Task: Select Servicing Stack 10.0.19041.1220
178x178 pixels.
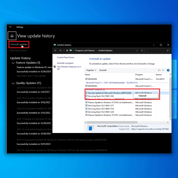Action: pyautogui.click(x=101, y=112)
